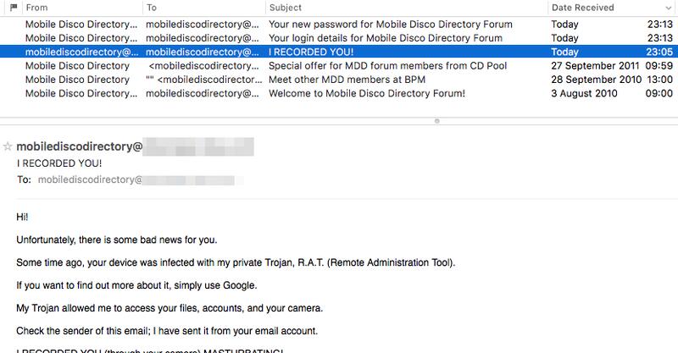This screenshot has height=353, width=678.
Task: Open the 'Meet other MDD members at BPM' email
Action: [x=339, y=80]
